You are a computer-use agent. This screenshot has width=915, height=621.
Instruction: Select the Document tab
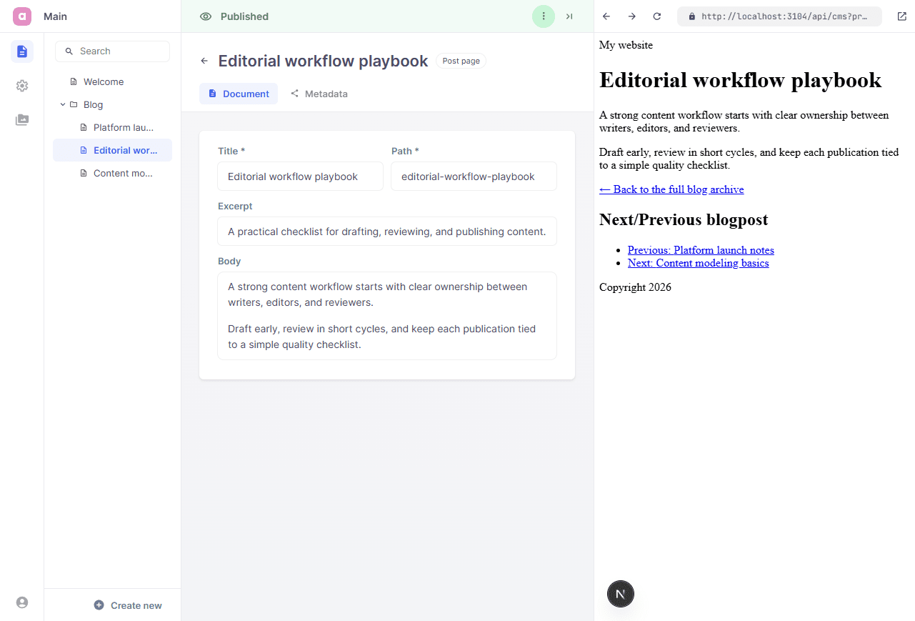click(x=239, y=94)
